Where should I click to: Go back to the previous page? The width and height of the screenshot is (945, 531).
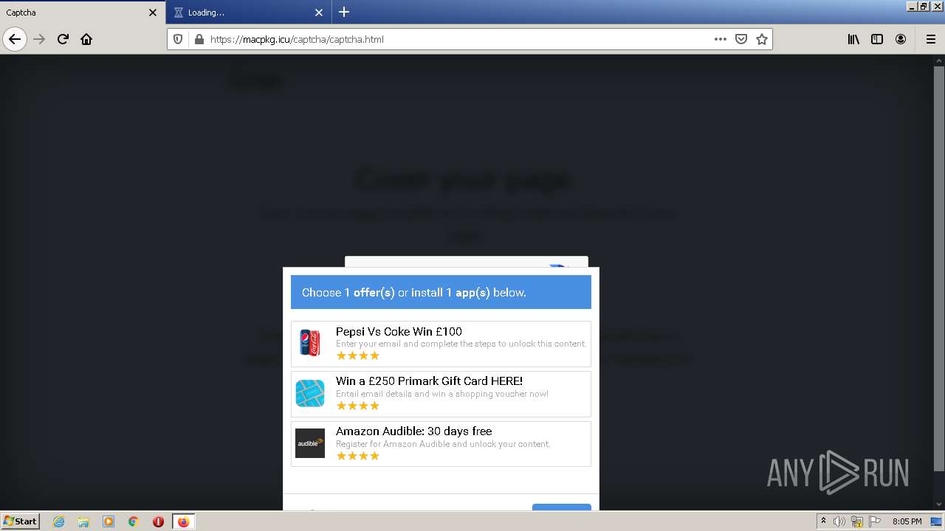(x=15, y=39)
